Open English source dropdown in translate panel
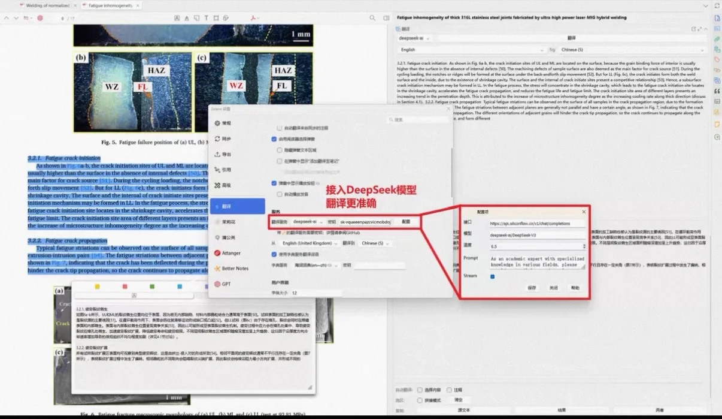 click(x=472, y=50)
